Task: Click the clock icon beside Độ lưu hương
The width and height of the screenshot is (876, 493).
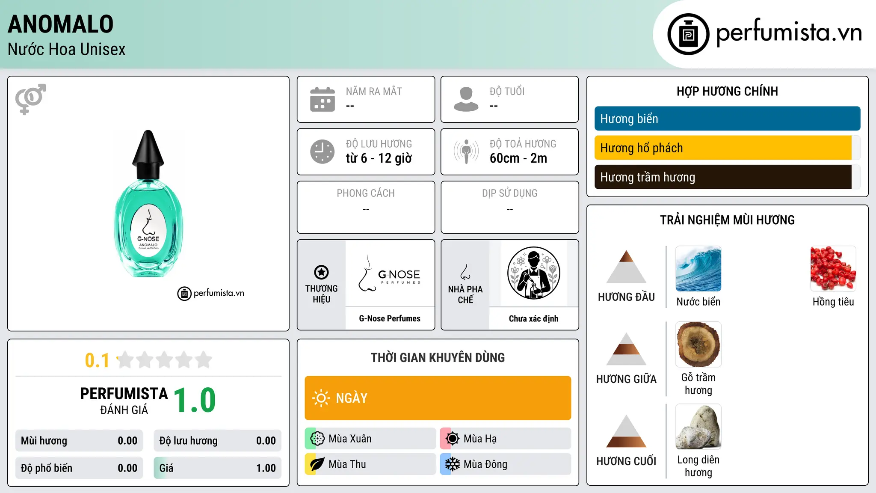Action: point(323,151)
